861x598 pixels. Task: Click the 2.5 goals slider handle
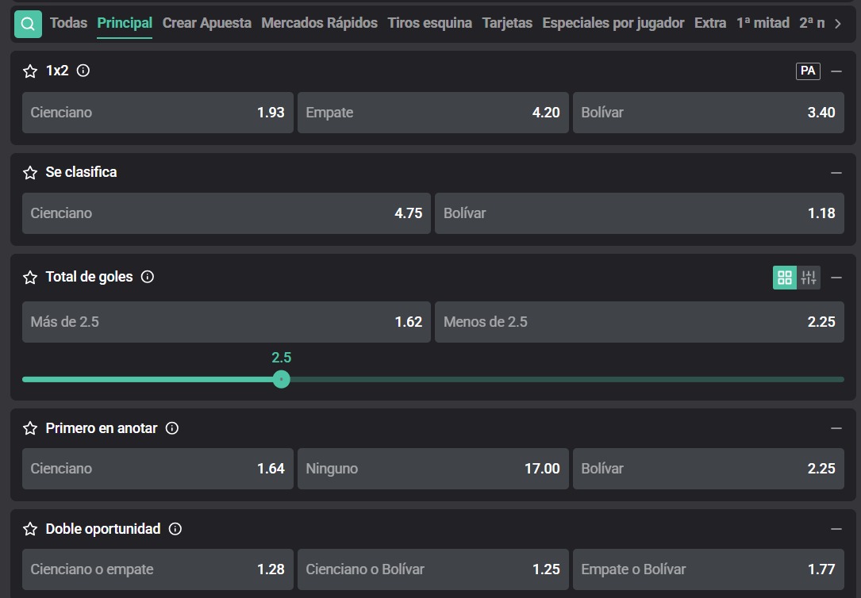[281, 379]
